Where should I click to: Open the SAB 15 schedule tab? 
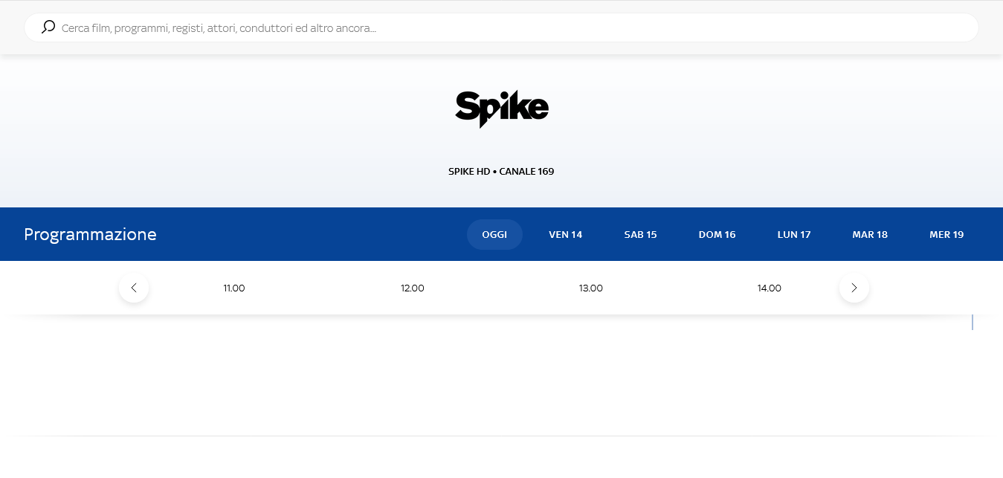point(641,234)
